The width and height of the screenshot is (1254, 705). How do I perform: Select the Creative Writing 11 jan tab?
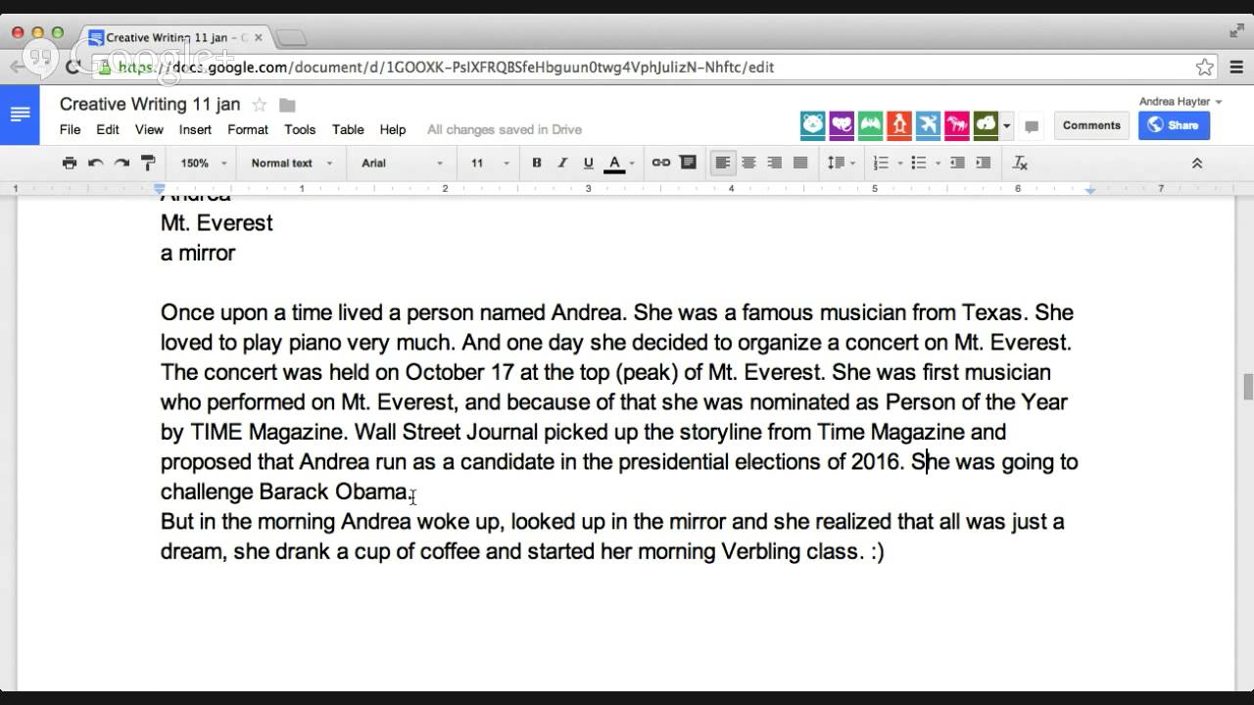pos(174,38)
